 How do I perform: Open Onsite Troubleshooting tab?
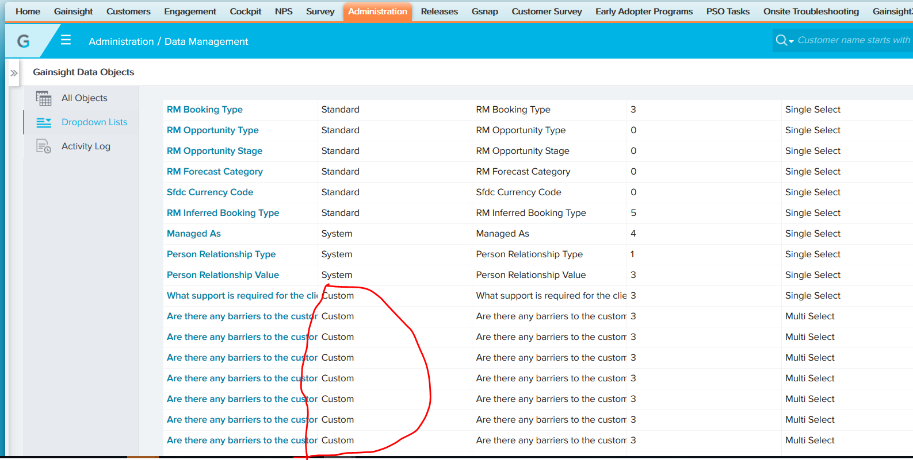[x=811, y=11]
